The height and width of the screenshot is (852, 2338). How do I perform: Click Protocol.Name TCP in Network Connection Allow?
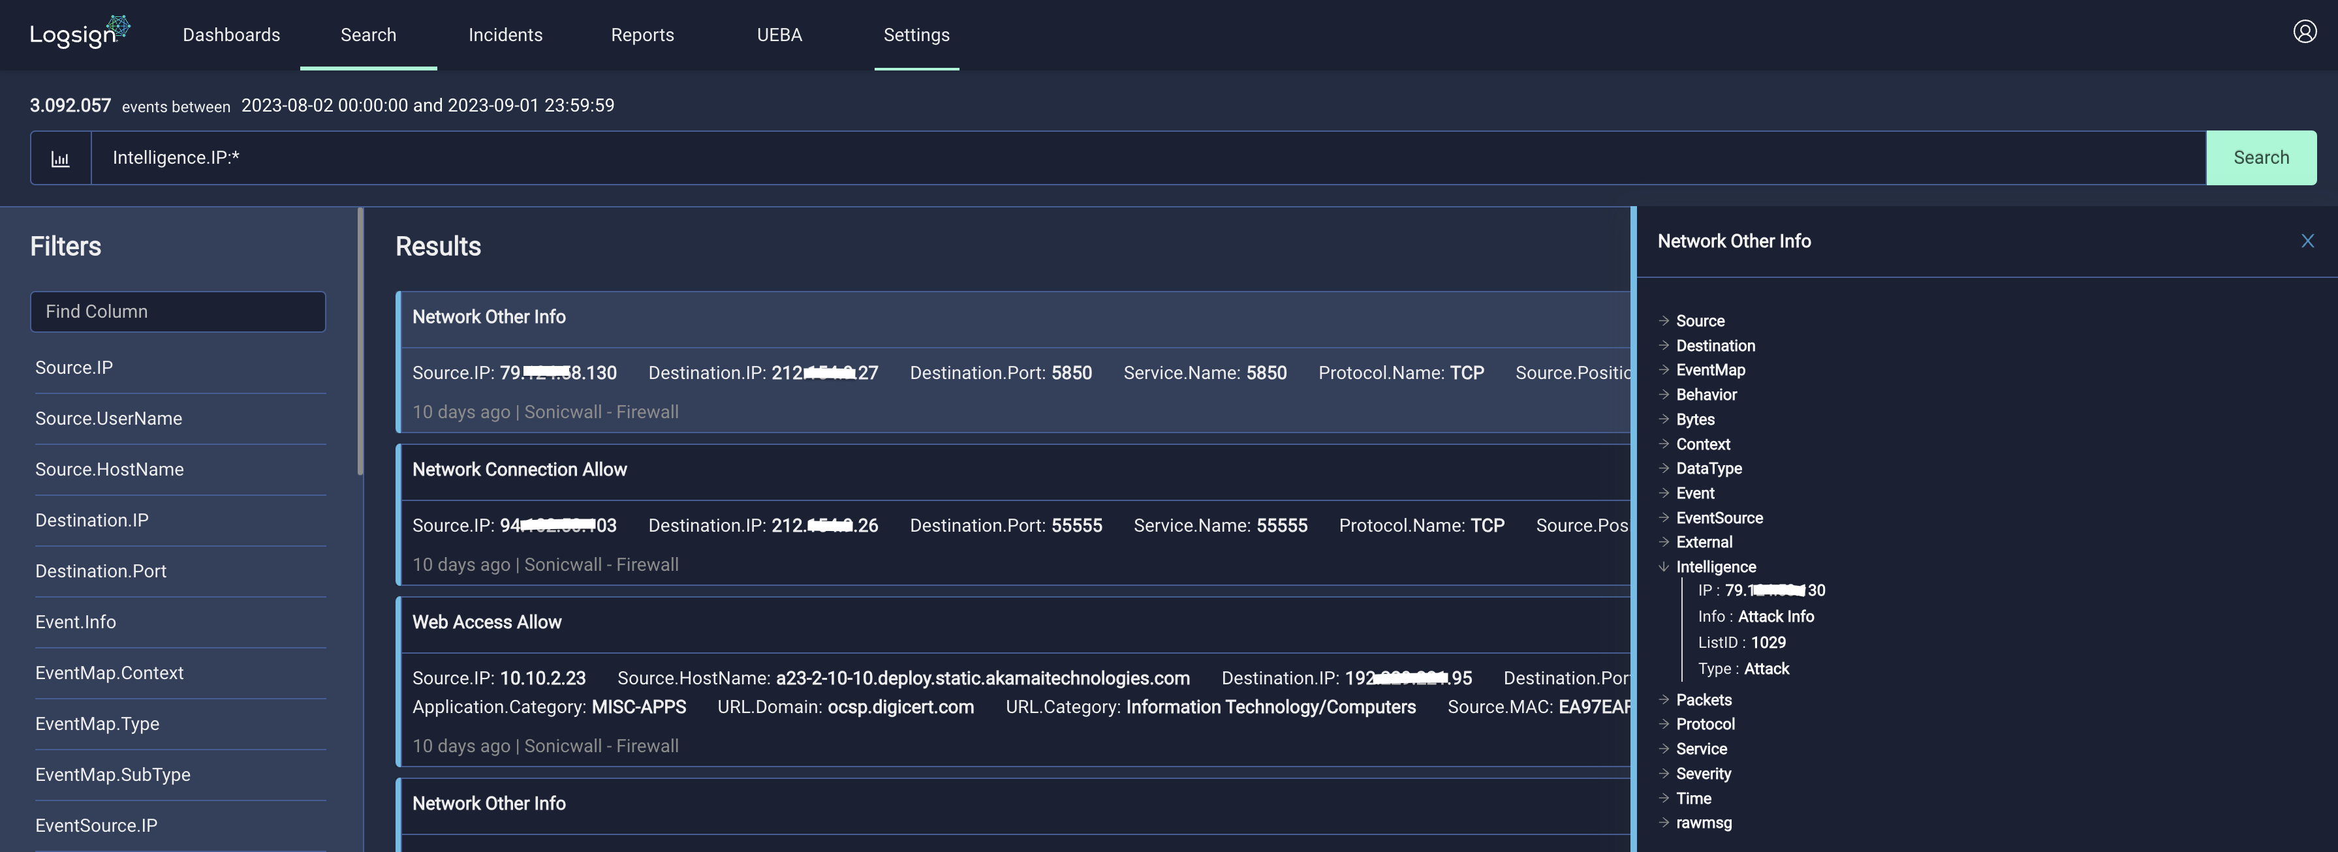pyautogui.click(x=1488, y=525)
